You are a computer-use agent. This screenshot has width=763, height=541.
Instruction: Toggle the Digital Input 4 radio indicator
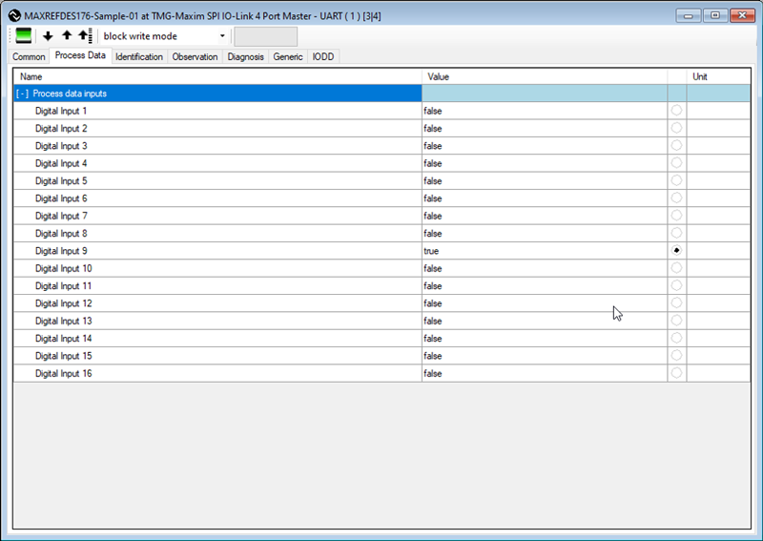(676, 163)
